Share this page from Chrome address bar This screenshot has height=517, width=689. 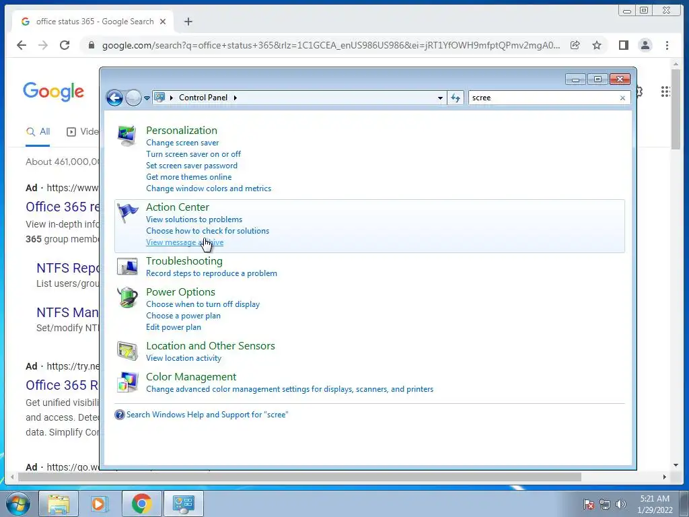[575, 45]
